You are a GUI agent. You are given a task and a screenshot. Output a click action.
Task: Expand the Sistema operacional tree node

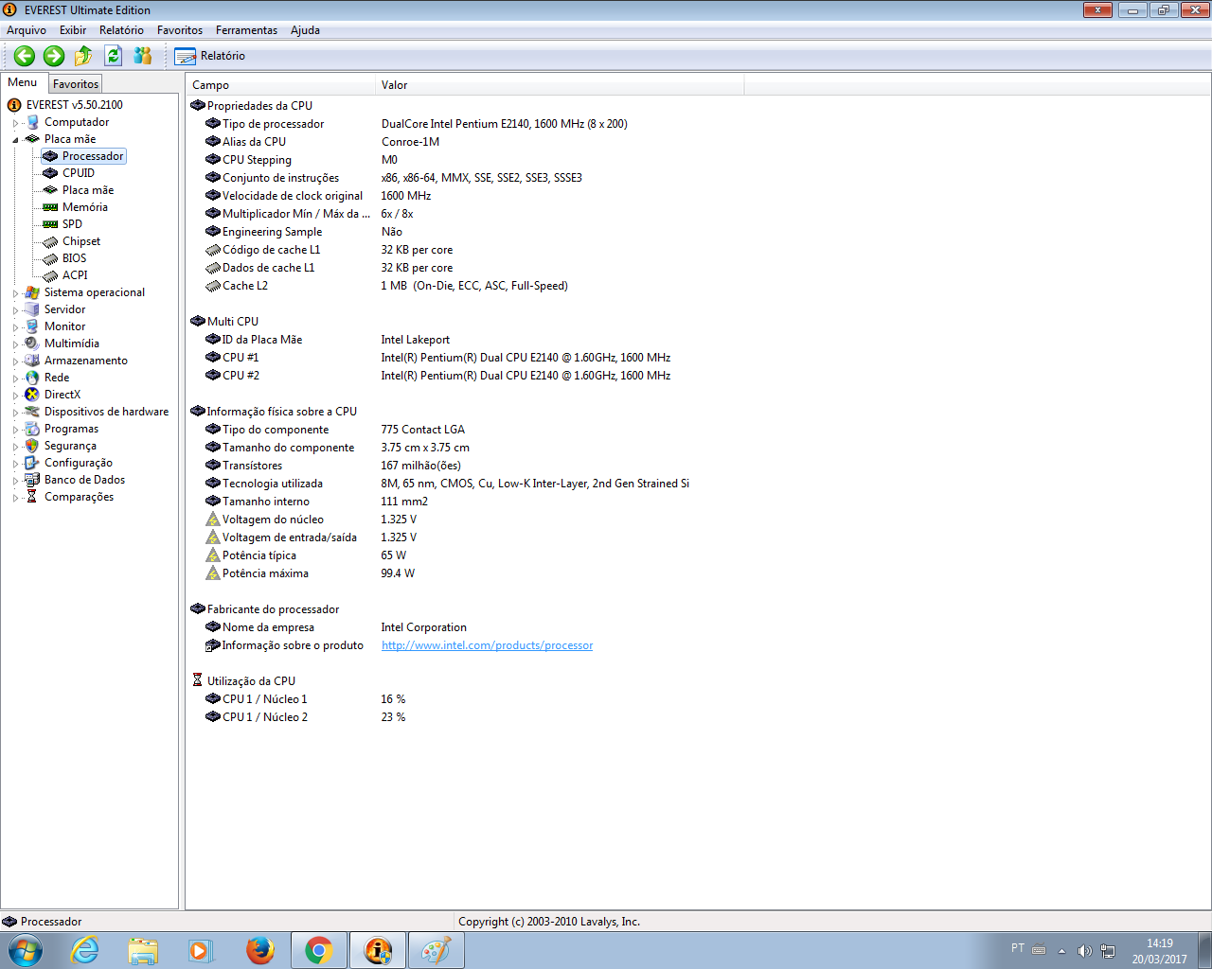pyautogui.click(x=15, y=293)
